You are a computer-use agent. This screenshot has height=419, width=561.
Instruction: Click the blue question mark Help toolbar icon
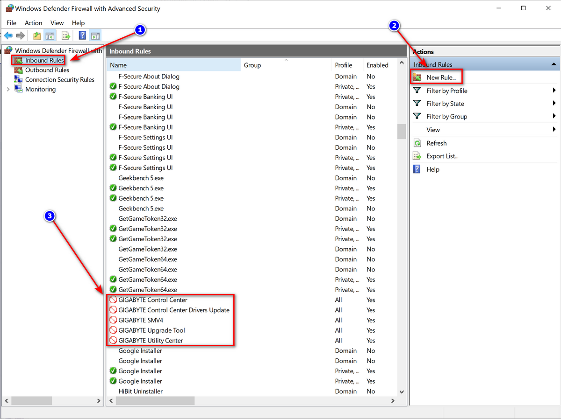point(82,35)
